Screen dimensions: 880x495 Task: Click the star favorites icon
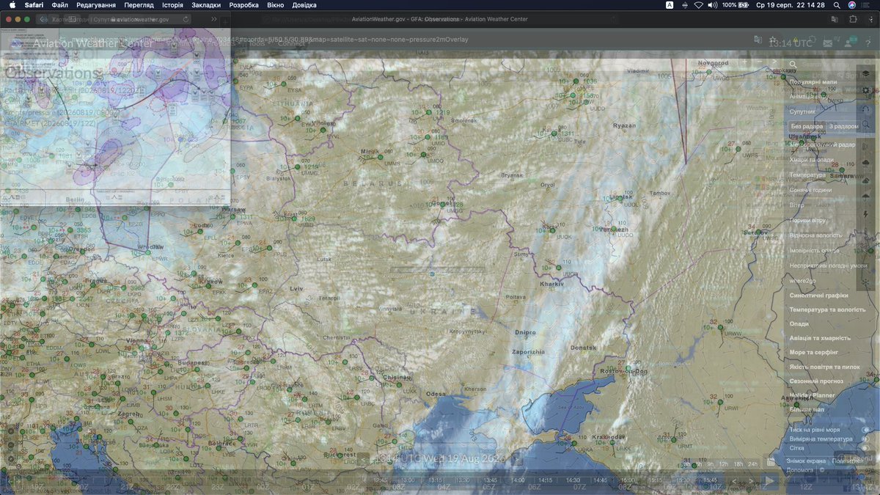pyautogui.click(x=772, y=40)
